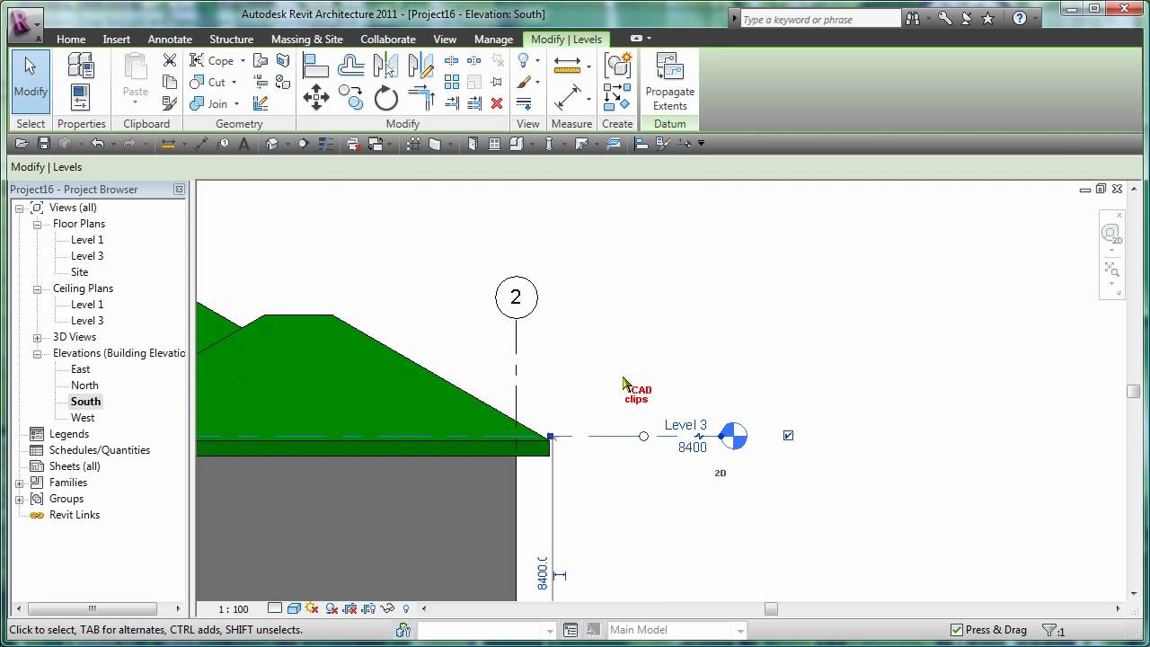Click the Undo arrow icon

(x=96, y=144)
